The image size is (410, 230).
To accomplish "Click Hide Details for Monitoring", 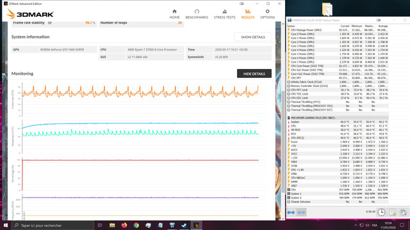I will [x=254, y=73].
